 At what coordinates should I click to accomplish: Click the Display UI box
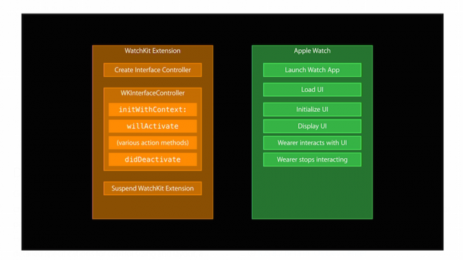coord(312,126)
